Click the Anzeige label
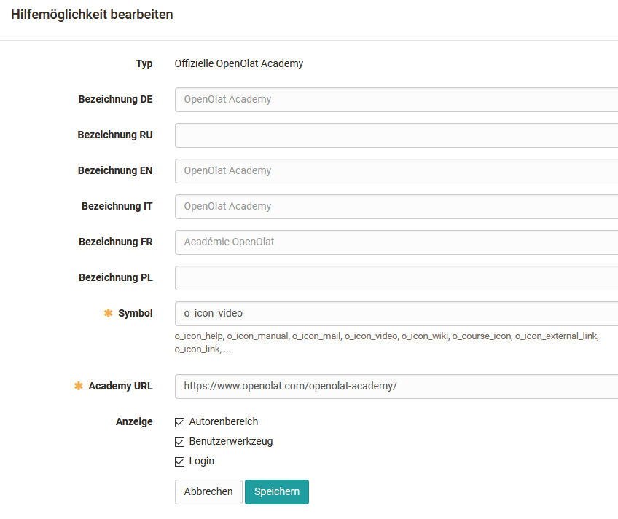Screen dimensions: 618x519 (x=134, y=422)
